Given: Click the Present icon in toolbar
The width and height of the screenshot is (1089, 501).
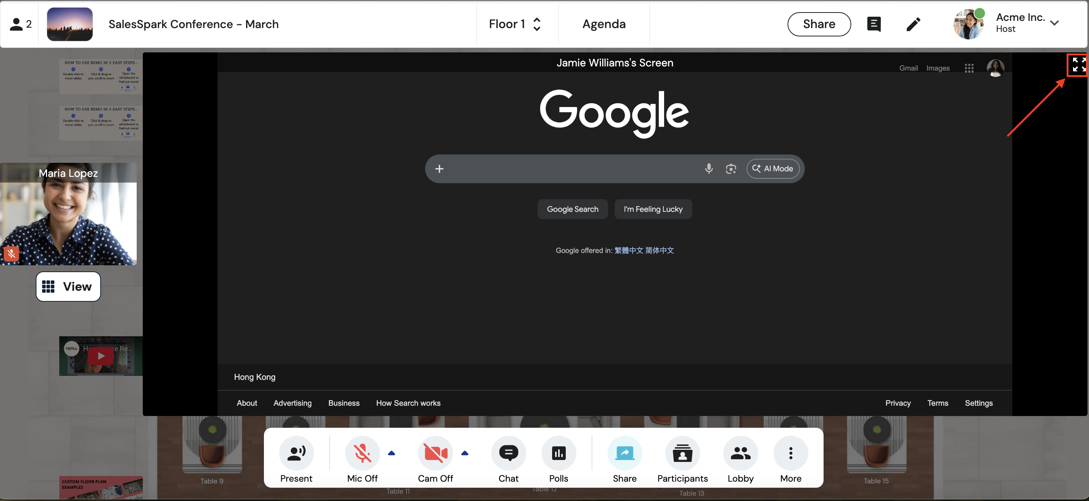Looking at the screenshot, I should coord(296,454).
